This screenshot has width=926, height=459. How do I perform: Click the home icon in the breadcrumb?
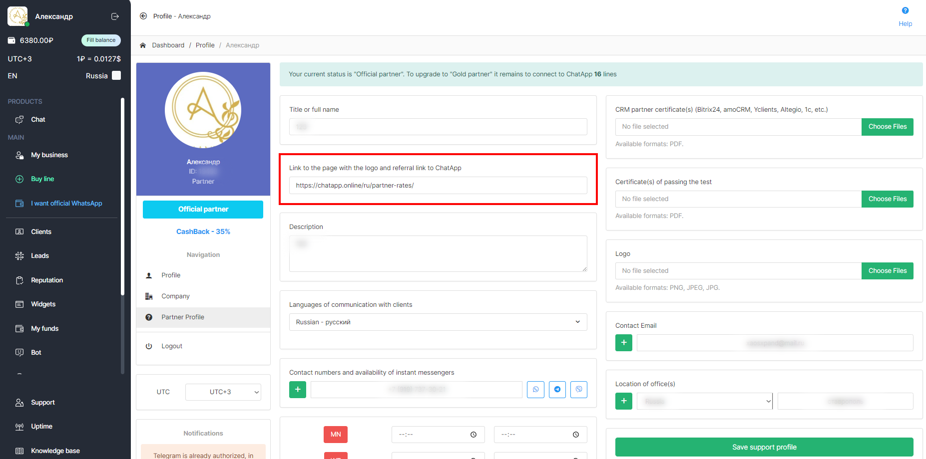pyautogui.click(x=143, y=45)
